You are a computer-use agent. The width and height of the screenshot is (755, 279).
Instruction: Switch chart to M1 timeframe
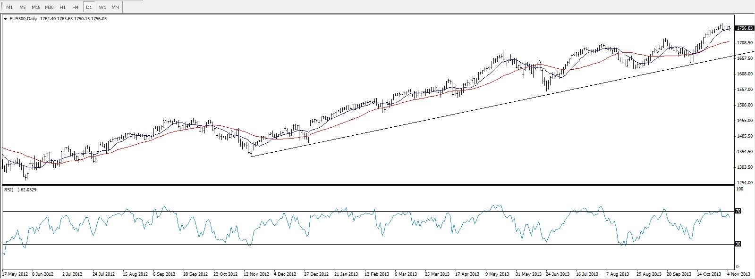(x=9, y=7)
